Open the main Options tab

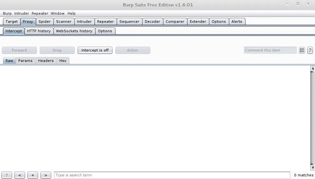(x=218, y=22)
